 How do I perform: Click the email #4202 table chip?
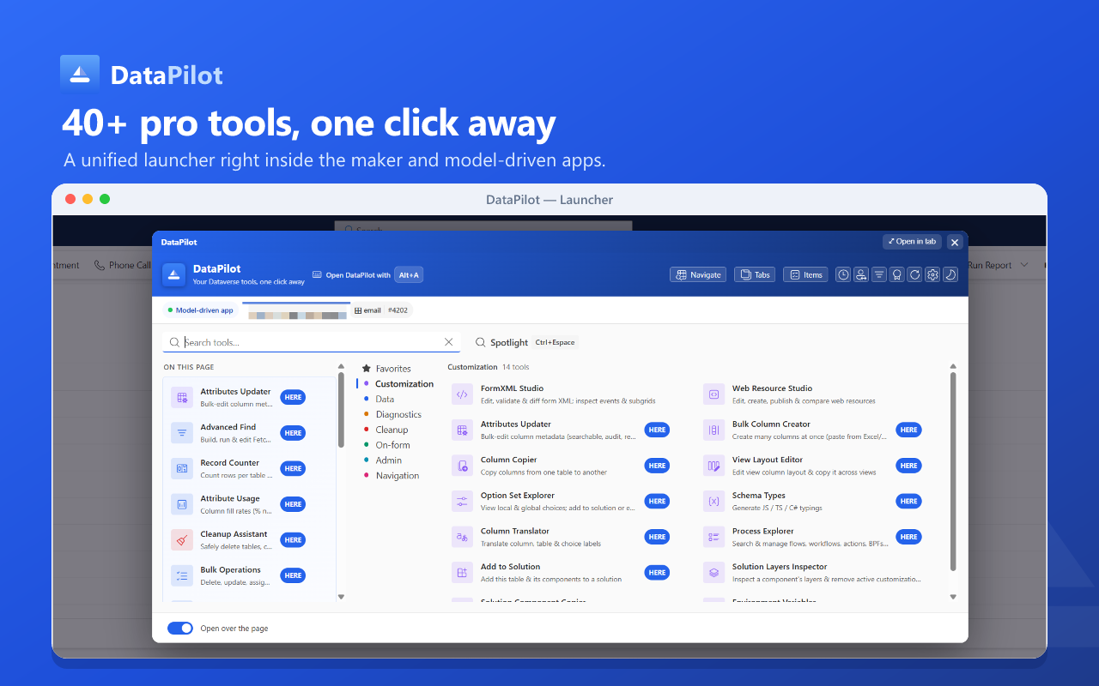coord(381,310)
